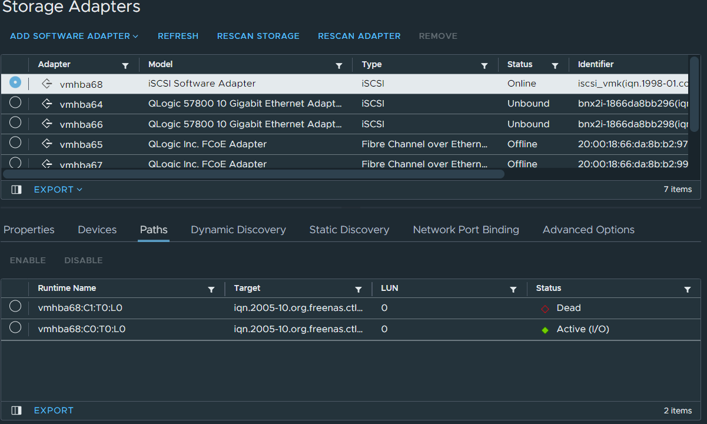Click Fibre Channel type cell for vmhba65

425,144
